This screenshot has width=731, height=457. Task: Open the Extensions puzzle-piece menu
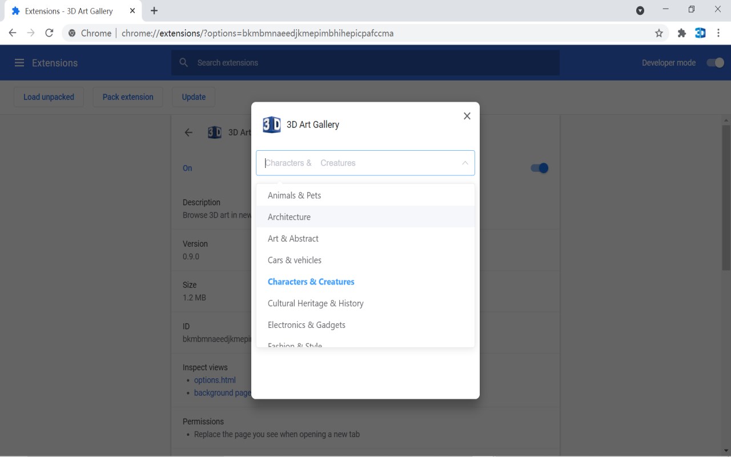click(x=681, y=33)
